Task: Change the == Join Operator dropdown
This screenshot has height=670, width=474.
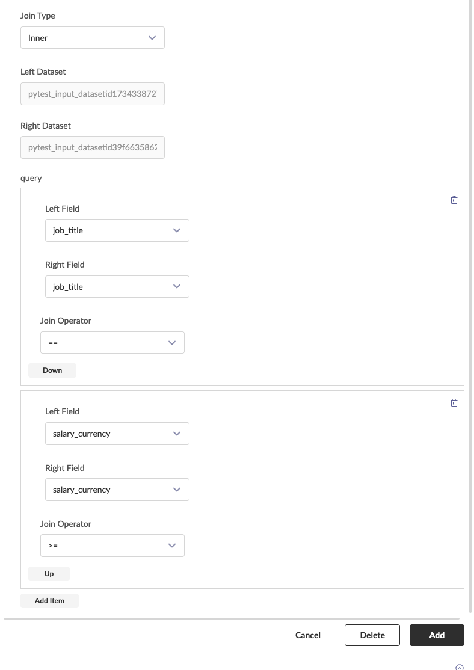Action: [x=112, y=343]
